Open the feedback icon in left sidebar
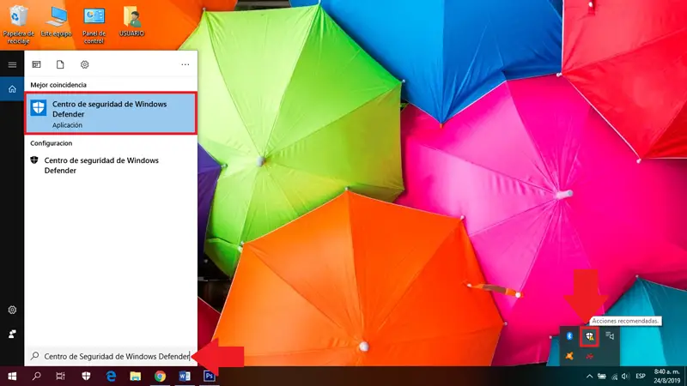Image resolution: width=687 pixels, height=386 pixels. click(x=12, y=334)
